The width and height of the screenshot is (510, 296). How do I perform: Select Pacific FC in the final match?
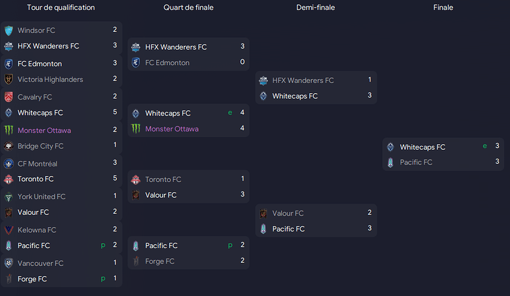click(416, 162)
